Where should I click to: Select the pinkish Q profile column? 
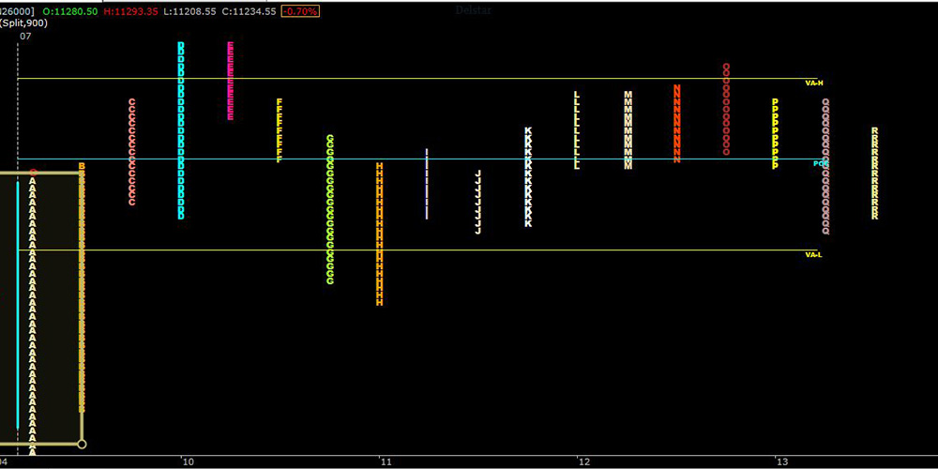[825, 166]
